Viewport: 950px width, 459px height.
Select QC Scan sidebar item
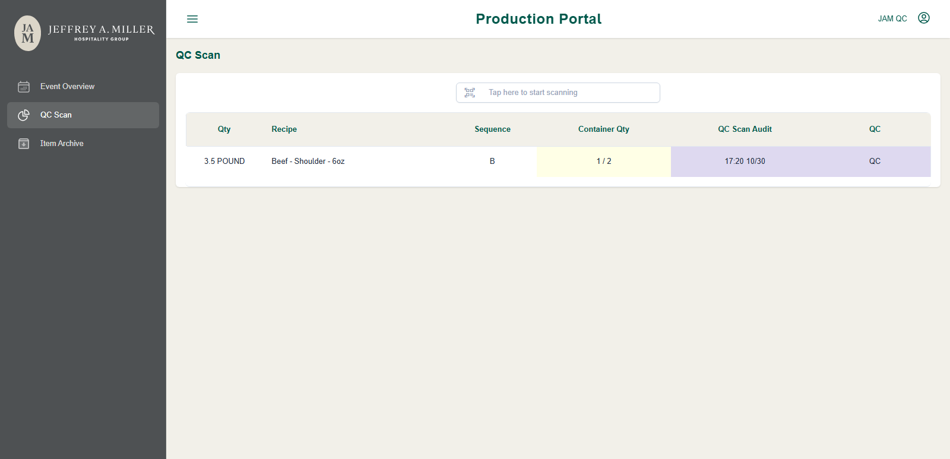pyautogui.click(x=83, y=115)
